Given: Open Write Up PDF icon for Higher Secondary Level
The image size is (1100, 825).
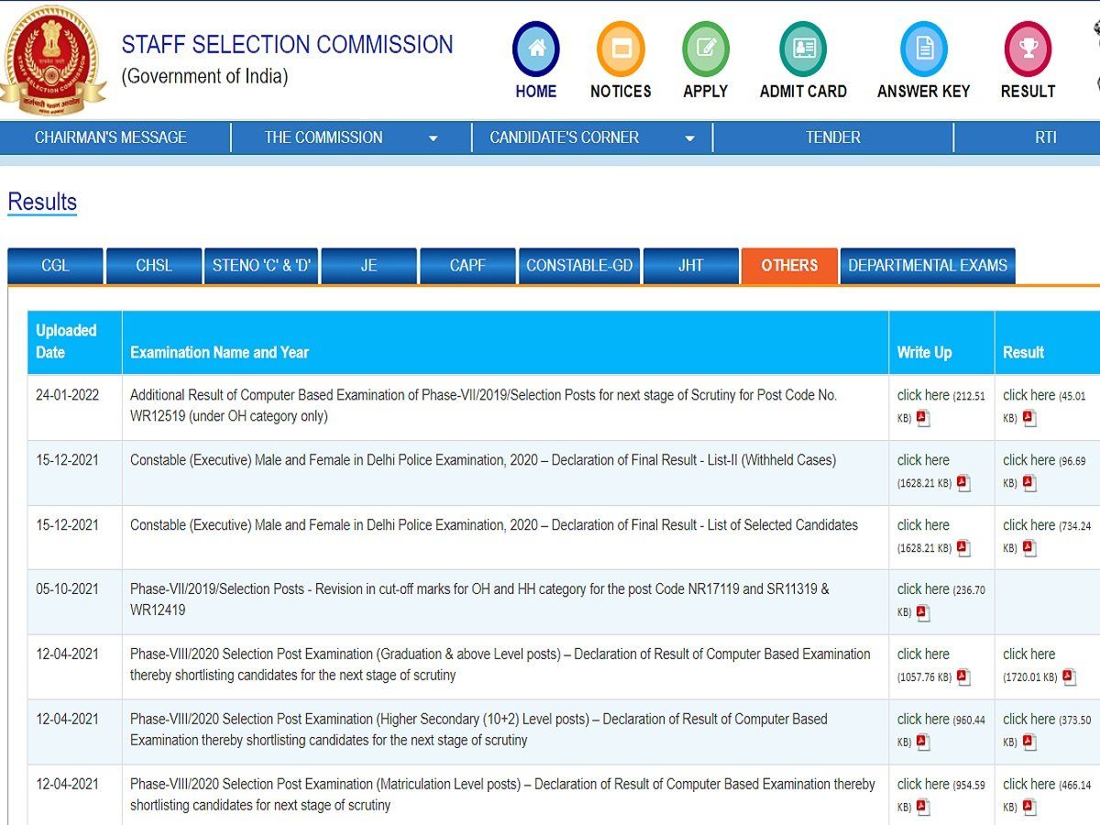Looking at the screenshot, I should pos(923,742).
